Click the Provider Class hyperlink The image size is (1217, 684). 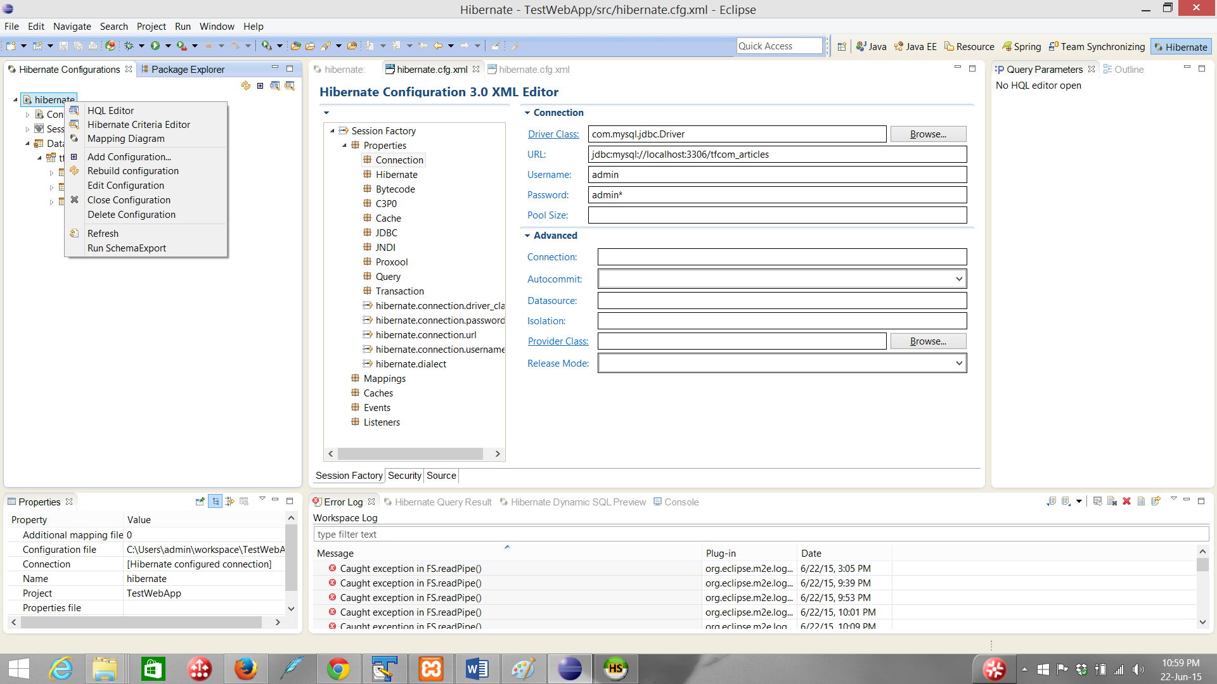558,341
